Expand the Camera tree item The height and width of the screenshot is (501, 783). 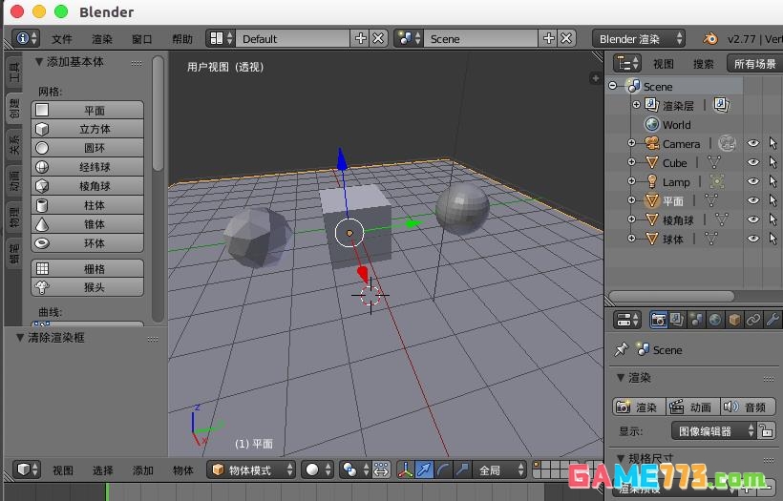[x=631, y=143]
